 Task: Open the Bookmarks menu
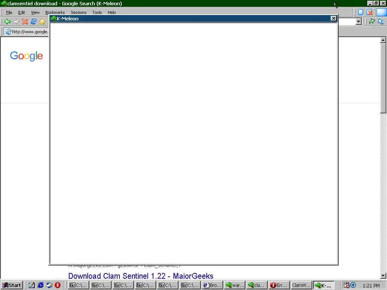(55, 12)
